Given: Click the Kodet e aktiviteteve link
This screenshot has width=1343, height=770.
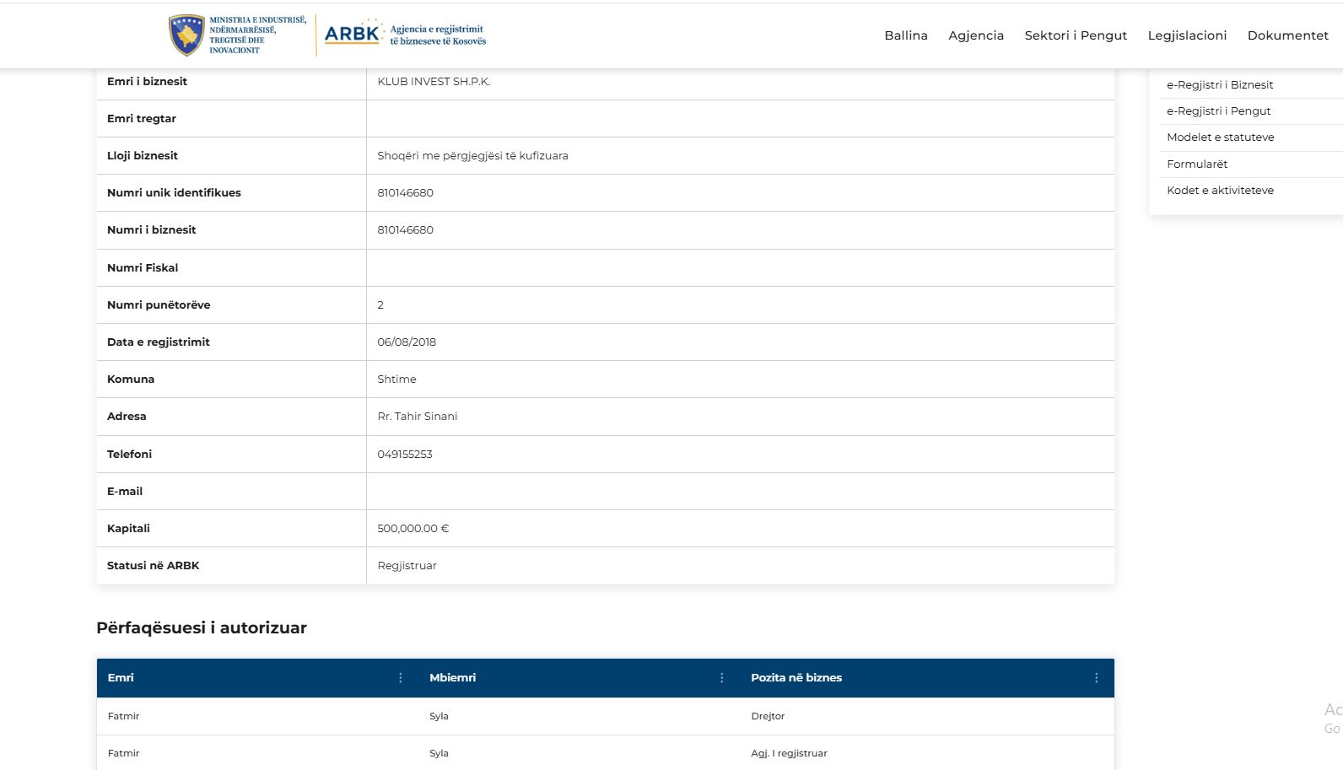Looking at the screenshot, I should pyautogui.click(x=1220, y=191).
